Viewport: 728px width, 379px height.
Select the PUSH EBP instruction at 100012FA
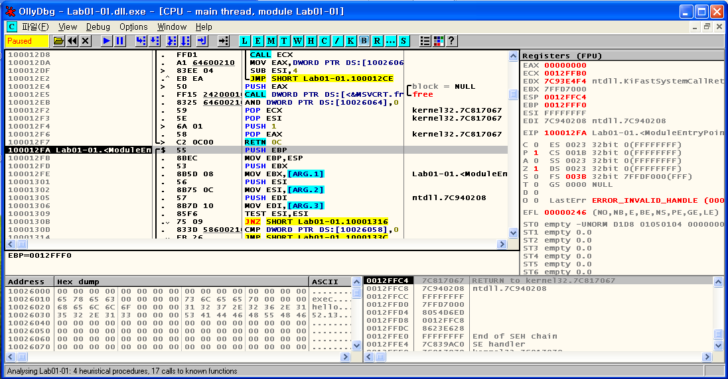coord(266,150)
